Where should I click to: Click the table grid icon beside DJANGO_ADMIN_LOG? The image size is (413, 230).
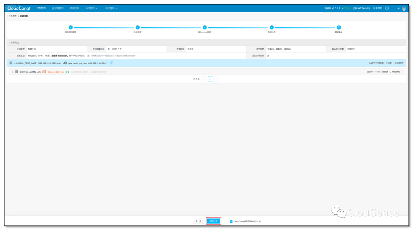click(x=17, y=72)
